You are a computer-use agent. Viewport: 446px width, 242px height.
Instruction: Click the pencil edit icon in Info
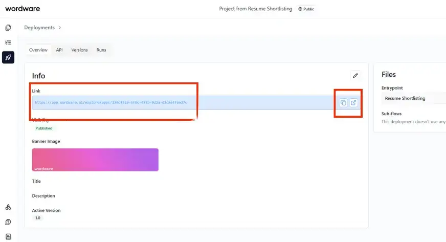click(x=355, y=76)
